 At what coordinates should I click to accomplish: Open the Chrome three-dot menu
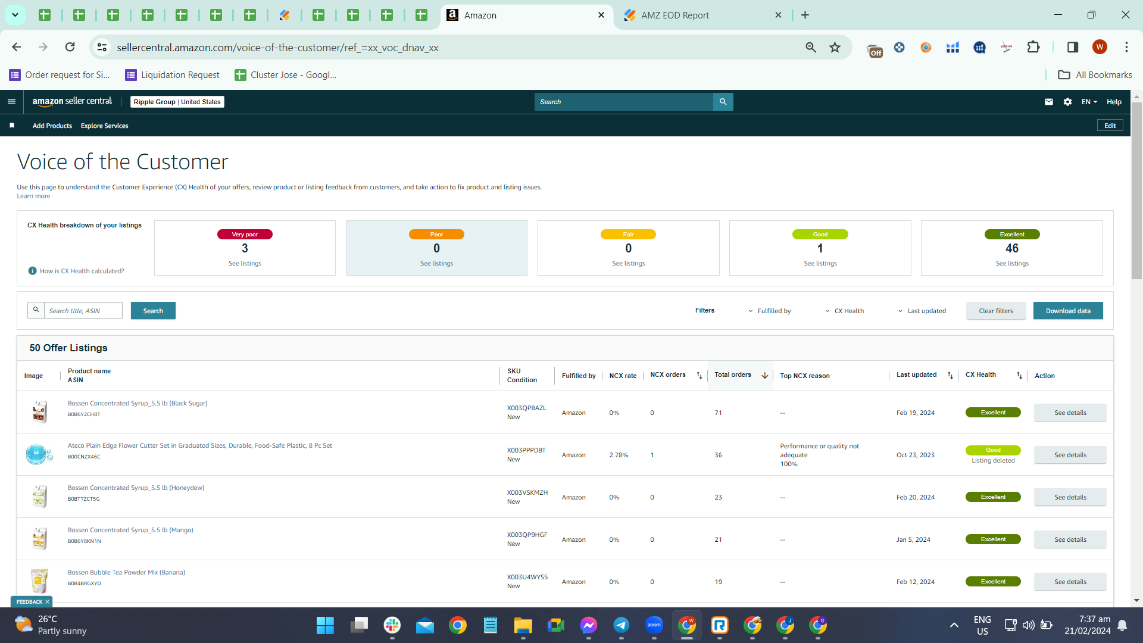pos(1126,47)
